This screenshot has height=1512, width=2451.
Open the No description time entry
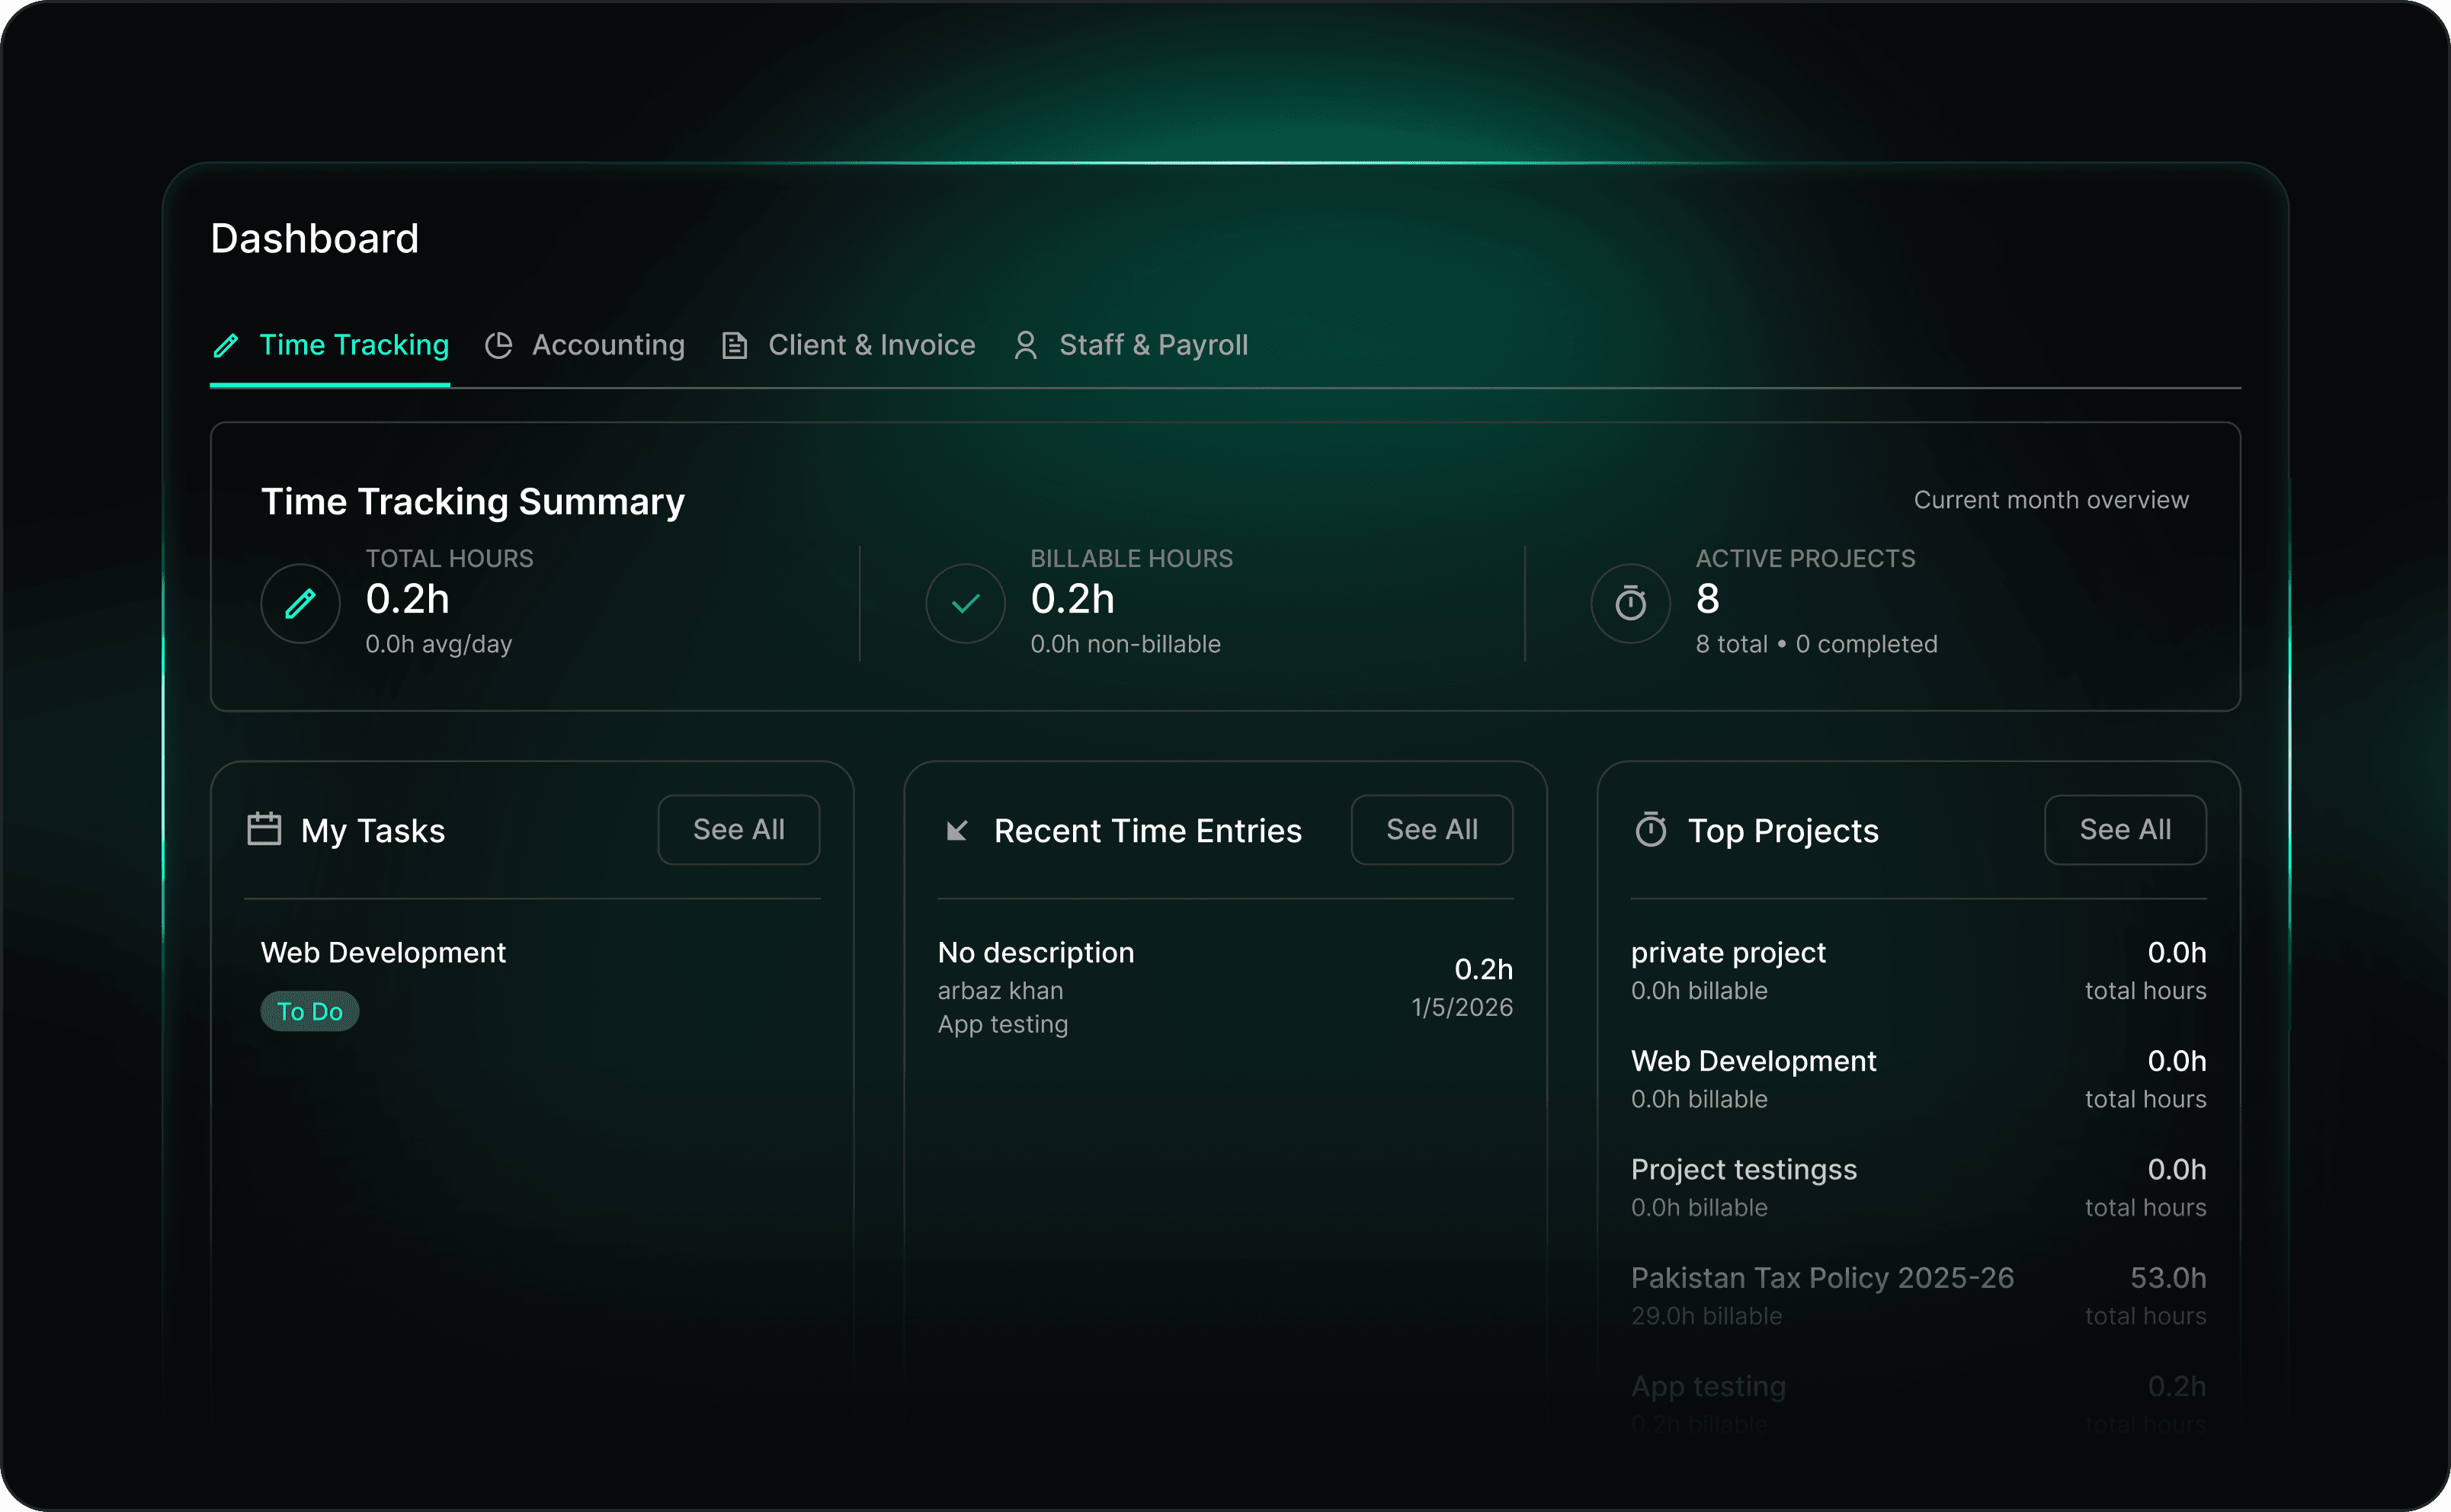pos(1035,953)
